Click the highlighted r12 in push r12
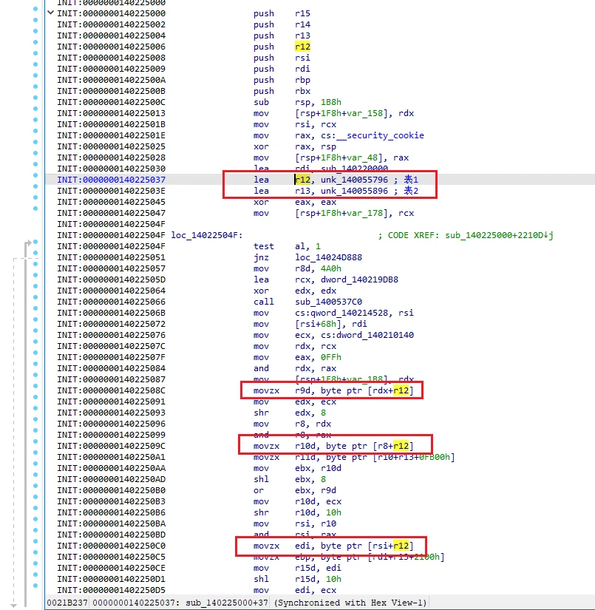Image resolution: width=595 pixels, height=610 pixels. 302,47
